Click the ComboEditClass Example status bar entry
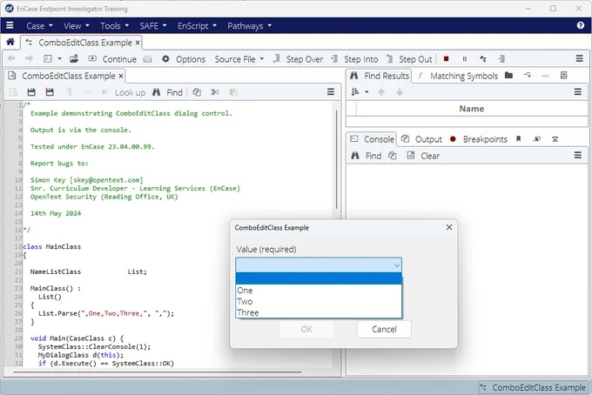The width and height of the screenshot is (592, 395). pos(533,387)
